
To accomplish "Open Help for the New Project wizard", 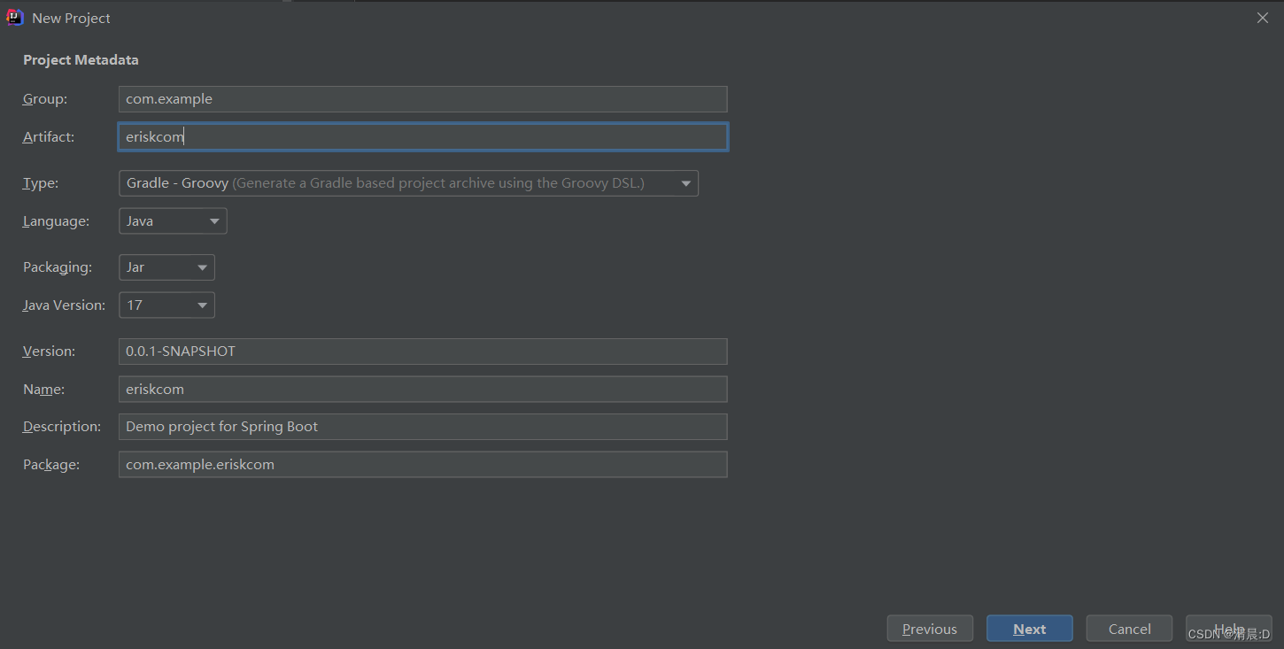I will [x=1228, y=628].
